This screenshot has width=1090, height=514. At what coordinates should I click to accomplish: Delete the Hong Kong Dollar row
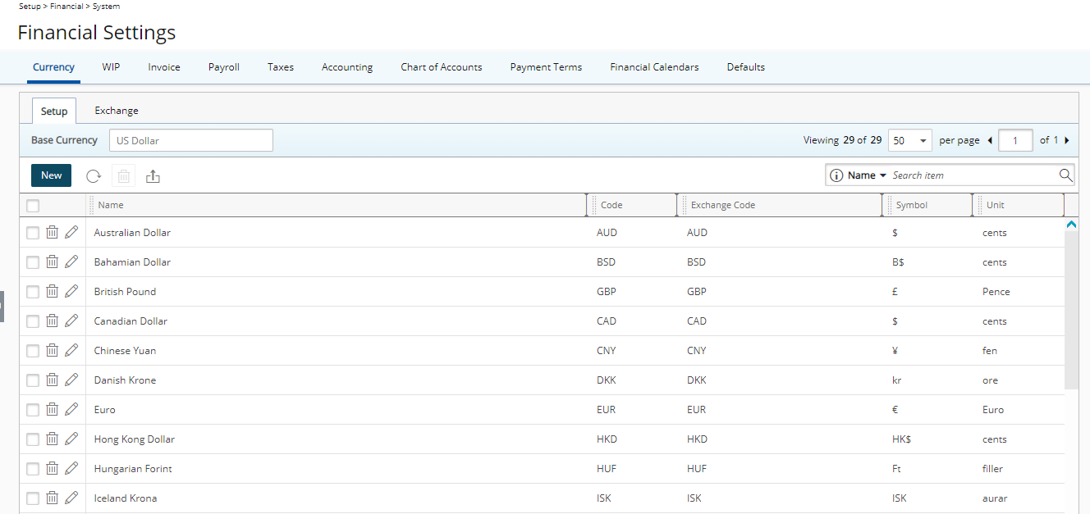[52, 439]
